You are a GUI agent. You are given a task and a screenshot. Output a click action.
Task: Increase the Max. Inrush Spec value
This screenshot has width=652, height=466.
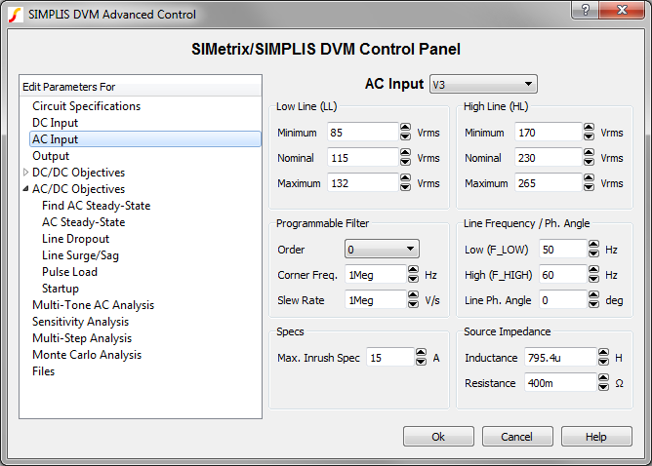[421, 354]
